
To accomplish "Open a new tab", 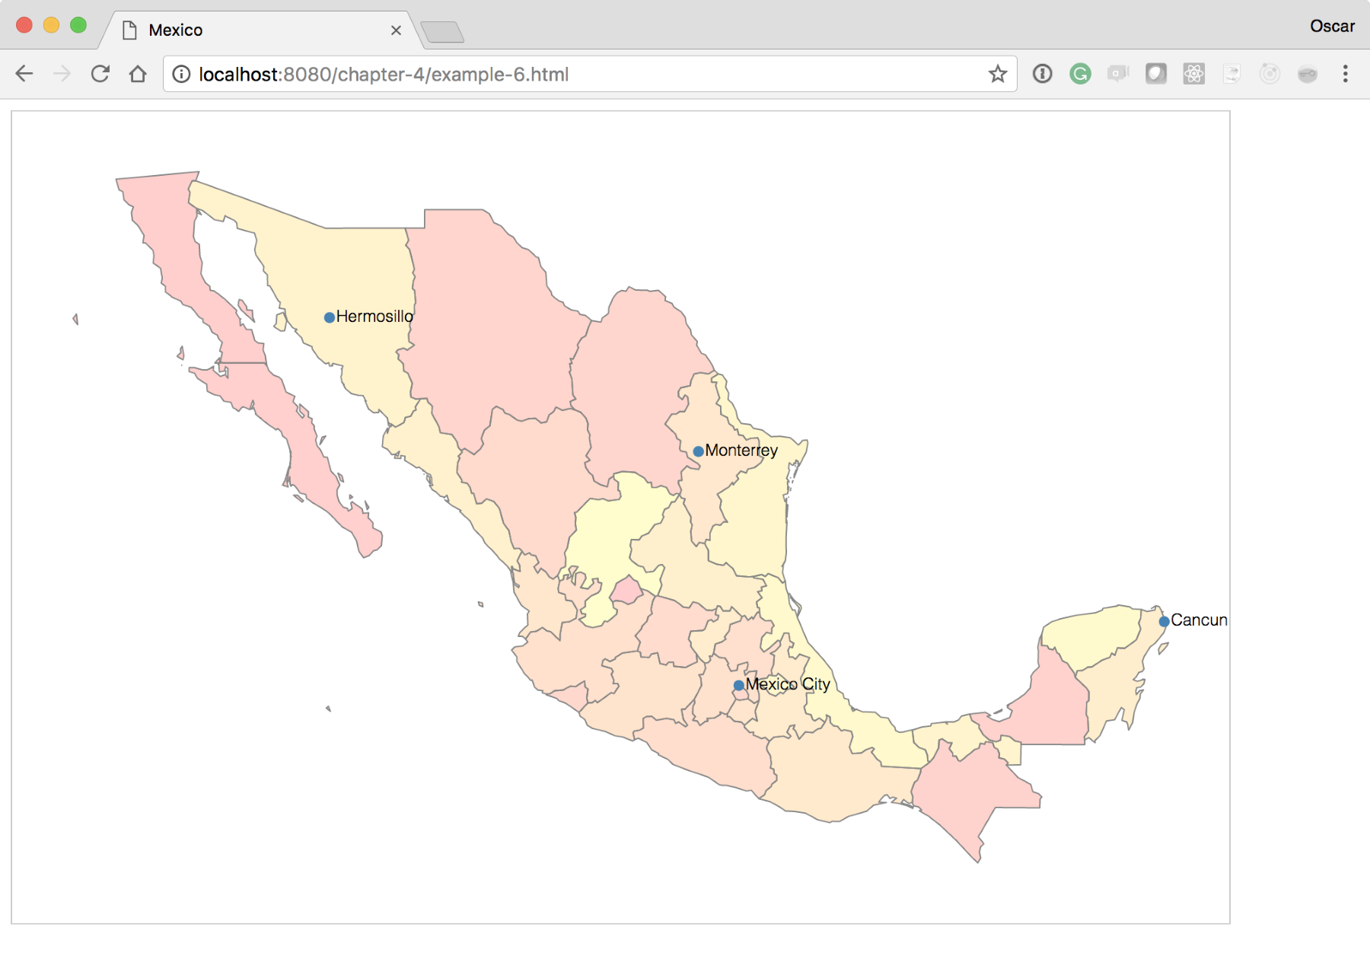I will 442,32.
